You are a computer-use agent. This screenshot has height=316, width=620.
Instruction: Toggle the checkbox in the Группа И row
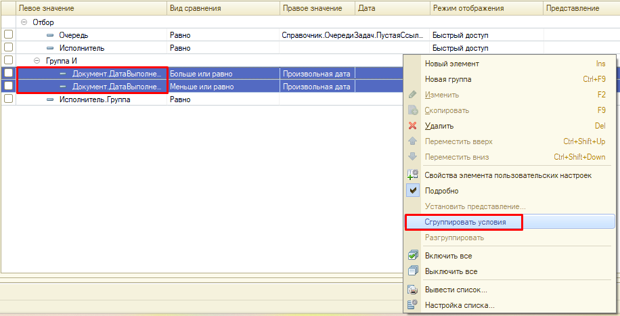8,60
